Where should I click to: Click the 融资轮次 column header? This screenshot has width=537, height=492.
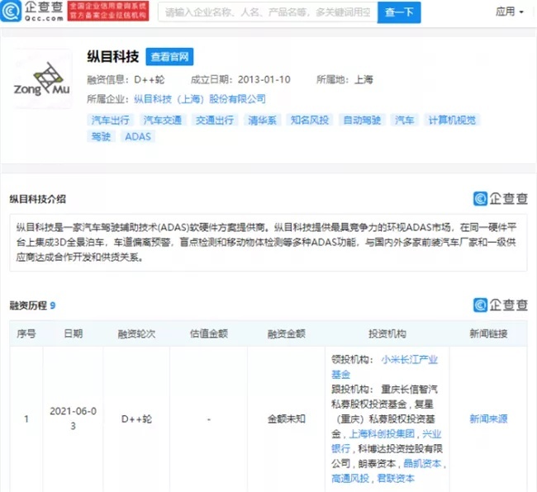136,334
